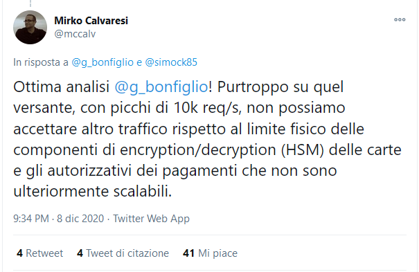
Task: Click the "encryption/decryption" phrase in tweet
Action: pyautogui.click(x=198, y=150)
